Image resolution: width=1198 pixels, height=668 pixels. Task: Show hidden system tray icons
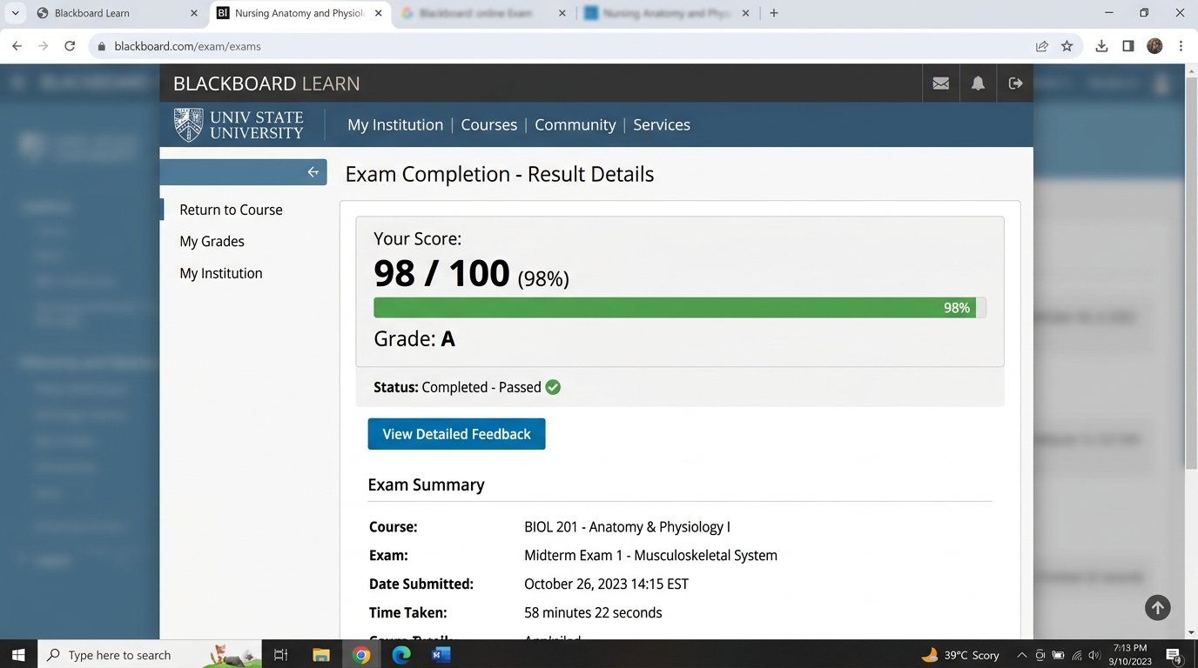click(1021, 655)
